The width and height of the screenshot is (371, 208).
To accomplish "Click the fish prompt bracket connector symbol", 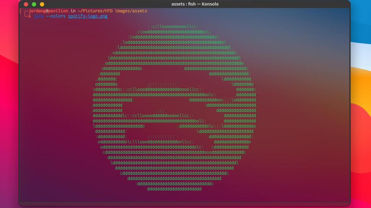I will point(25,13).
